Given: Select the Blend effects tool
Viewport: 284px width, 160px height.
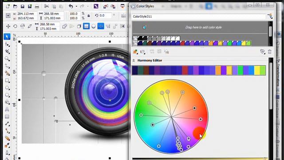Looking at the screenshot, I should [7, 138].
